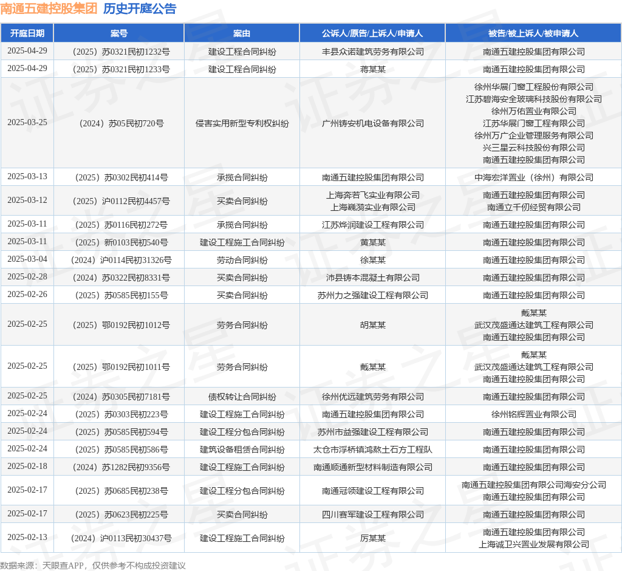
Task: Click the date 2025-02-13
Action: point(27,537)
